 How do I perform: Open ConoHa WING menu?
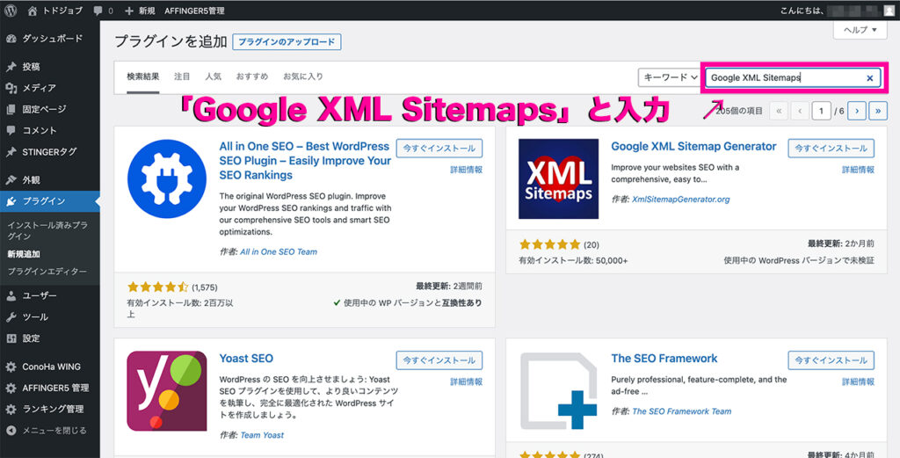click(50, 367)
